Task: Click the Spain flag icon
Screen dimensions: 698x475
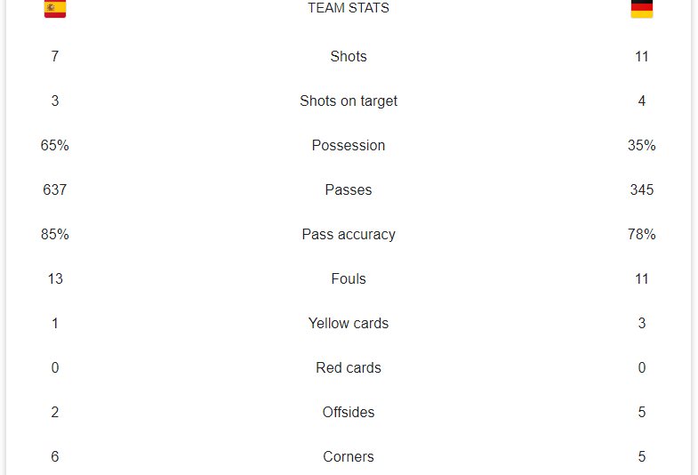Action: click(x=55, y=9)
